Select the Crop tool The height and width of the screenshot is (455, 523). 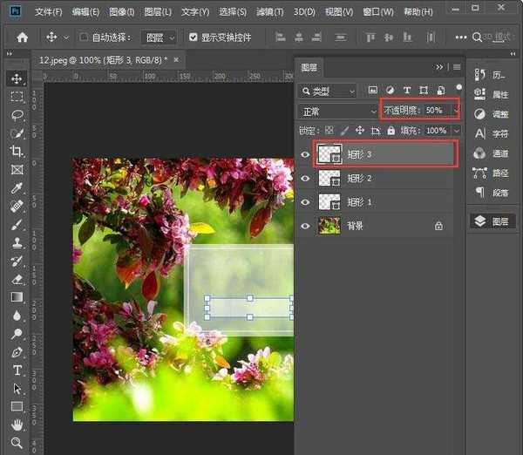[x=17, y=151]
